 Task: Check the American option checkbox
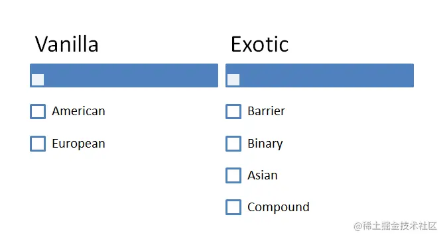[38, 111]
